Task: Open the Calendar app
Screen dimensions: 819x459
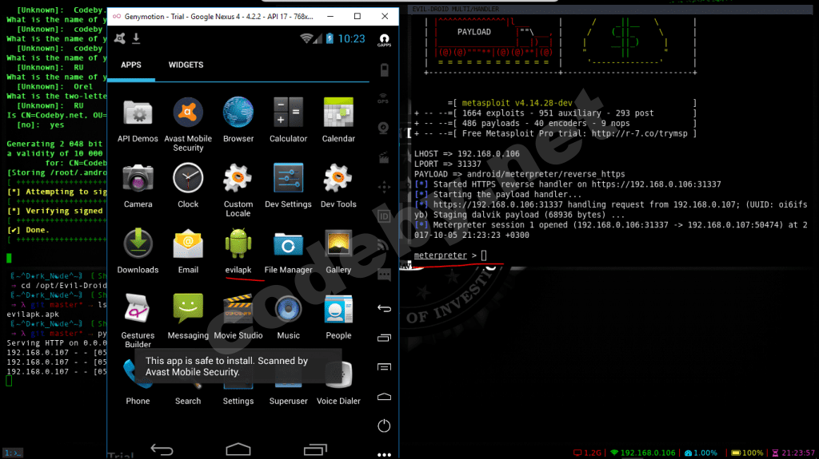Action: tap(338, 120)
